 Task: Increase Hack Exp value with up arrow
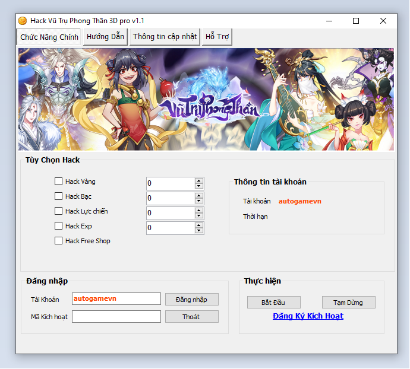click(198, 225)
